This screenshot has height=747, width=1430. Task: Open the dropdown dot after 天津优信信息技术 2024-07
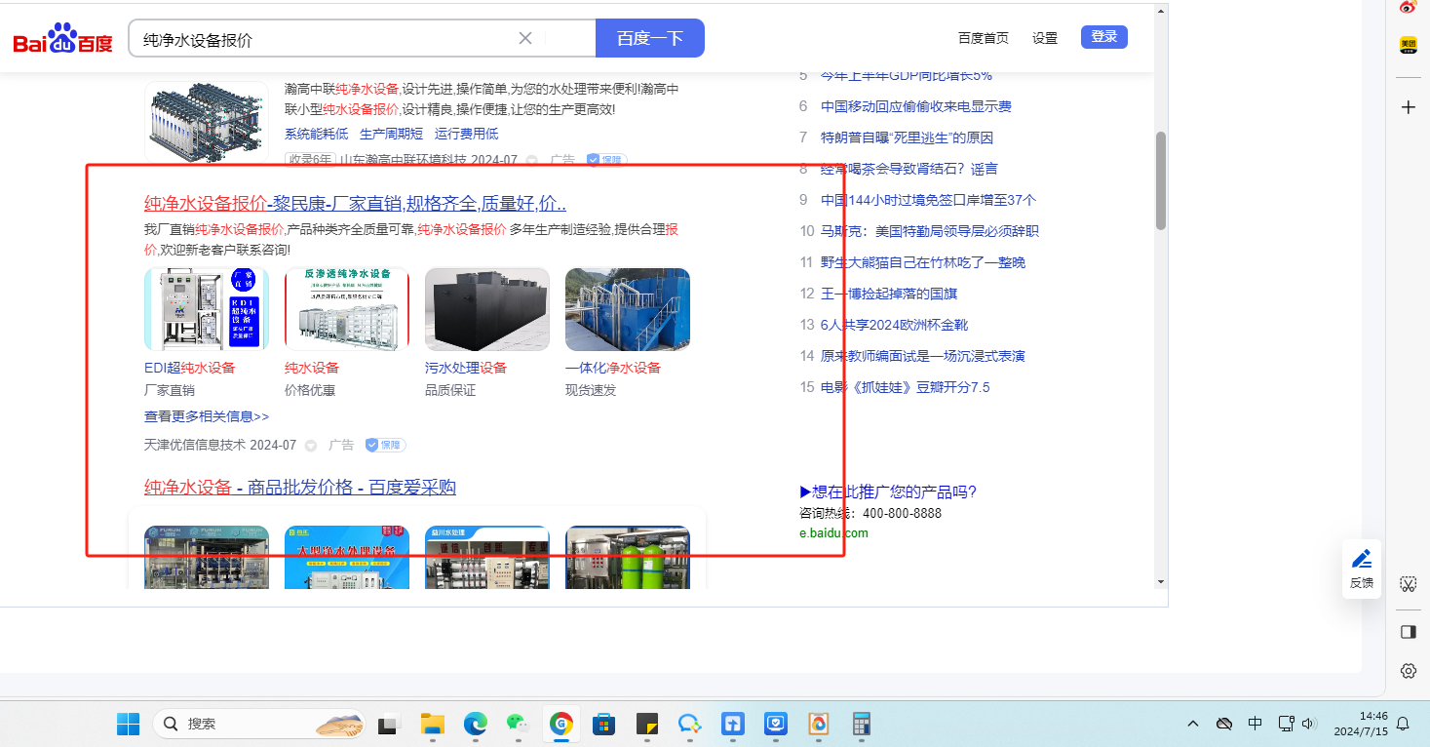click(311, 446)
